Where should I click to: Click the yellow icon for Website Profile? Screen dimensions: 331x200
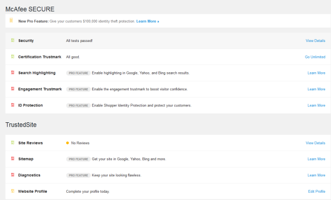pos(13,191)
